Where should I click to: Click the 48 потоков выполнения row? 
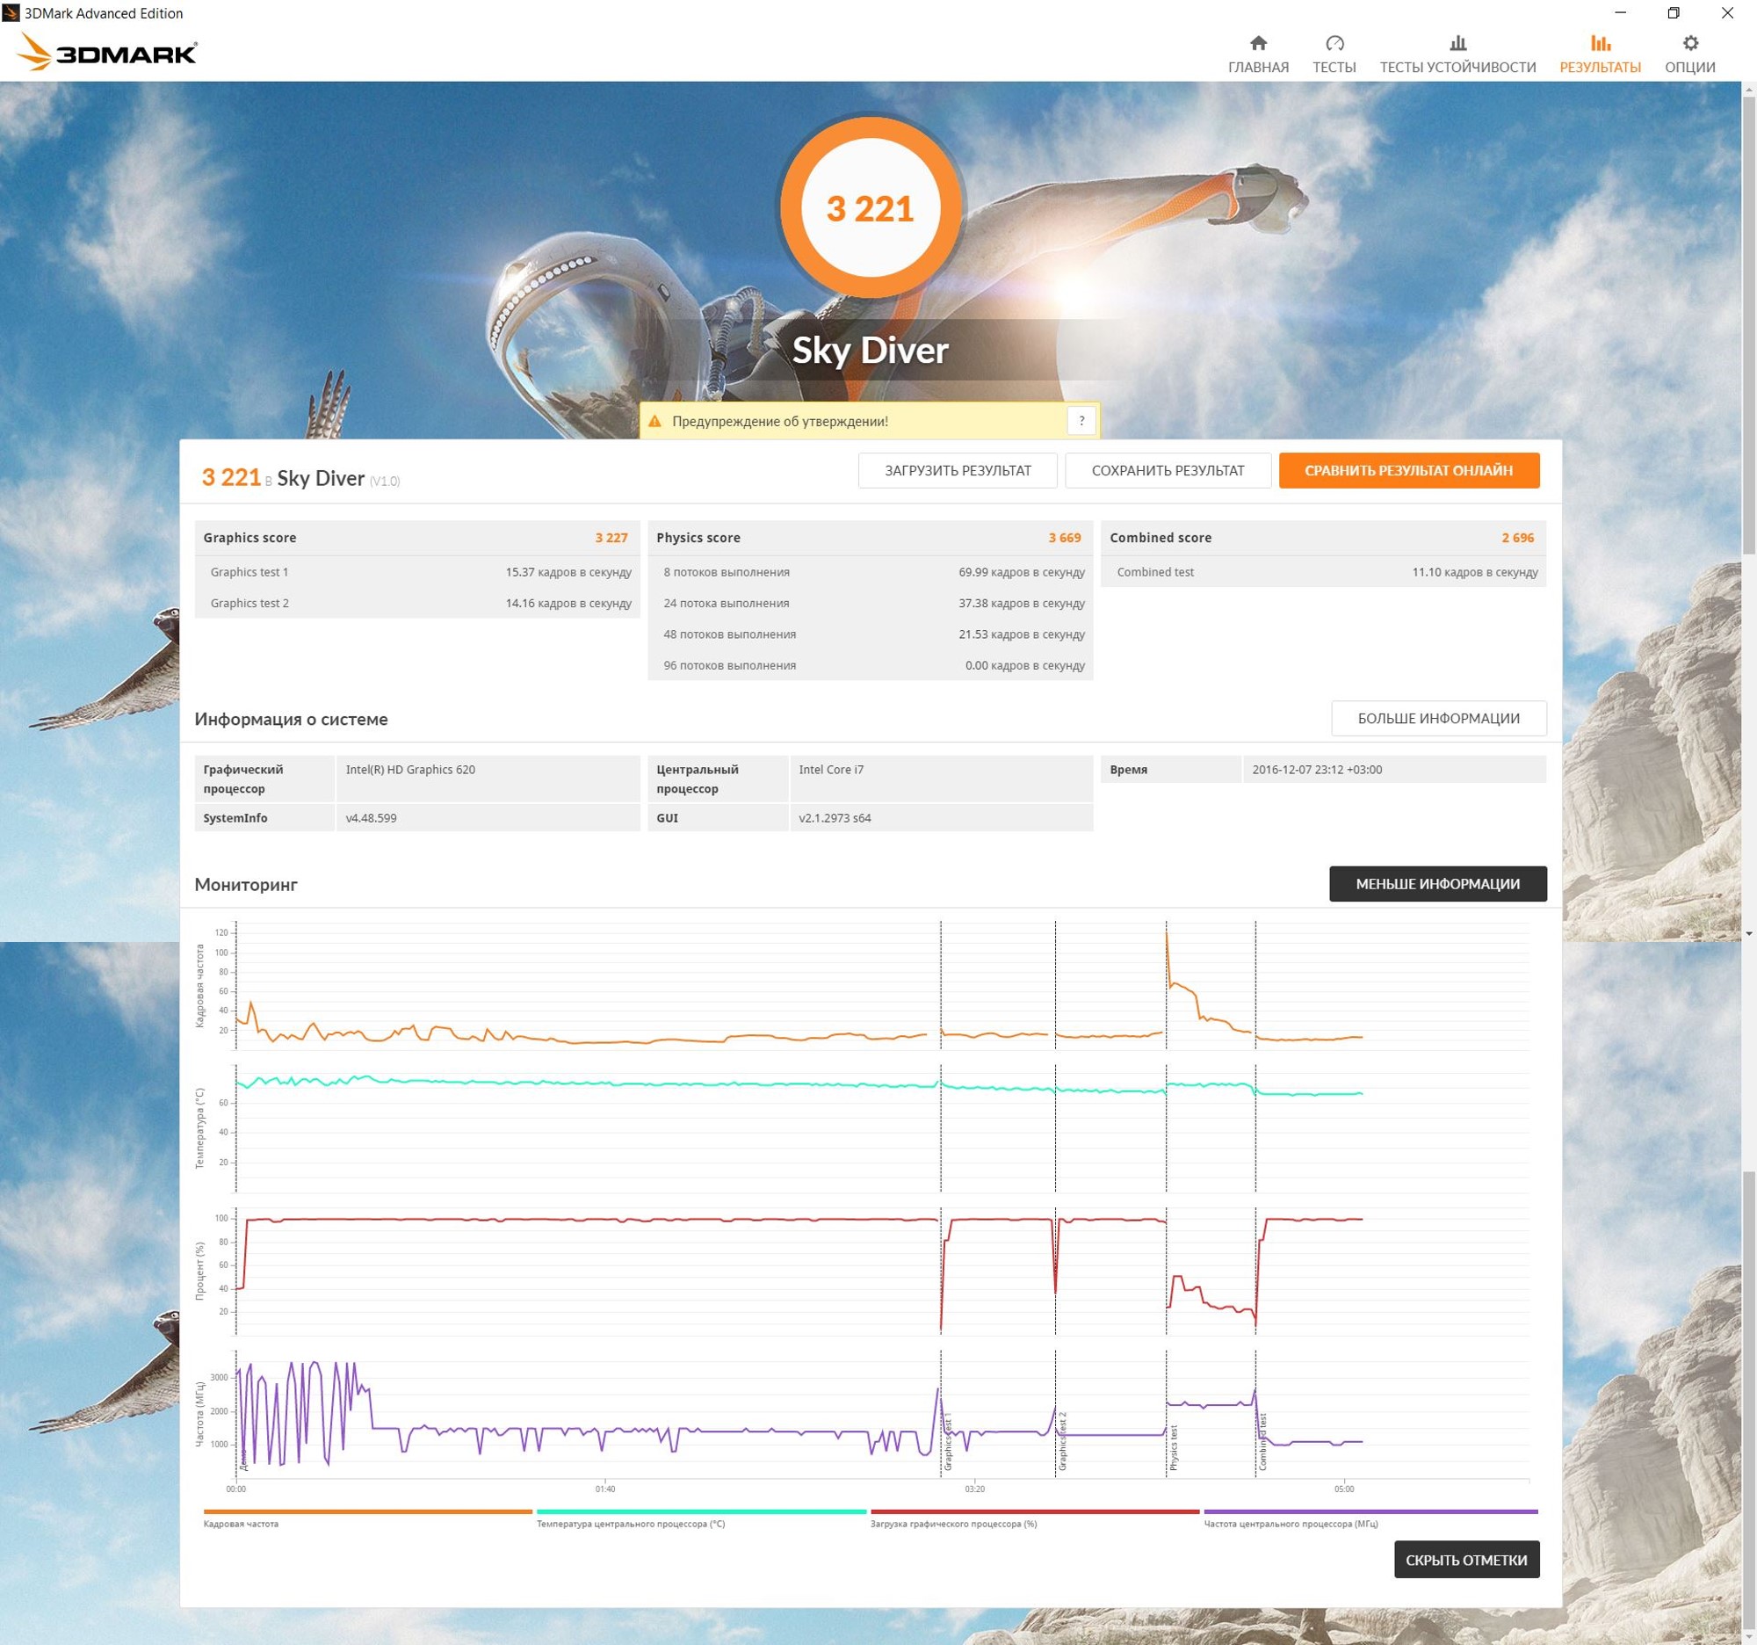click(x=871, y=634)
